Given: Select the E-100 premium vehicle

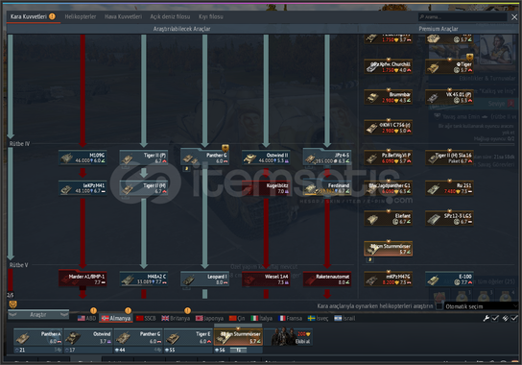Looking at the screenshot, I should [449, 279].
